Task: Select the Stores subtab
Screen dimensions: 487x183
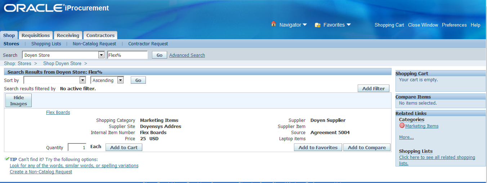Action: (x=11, y=44)
